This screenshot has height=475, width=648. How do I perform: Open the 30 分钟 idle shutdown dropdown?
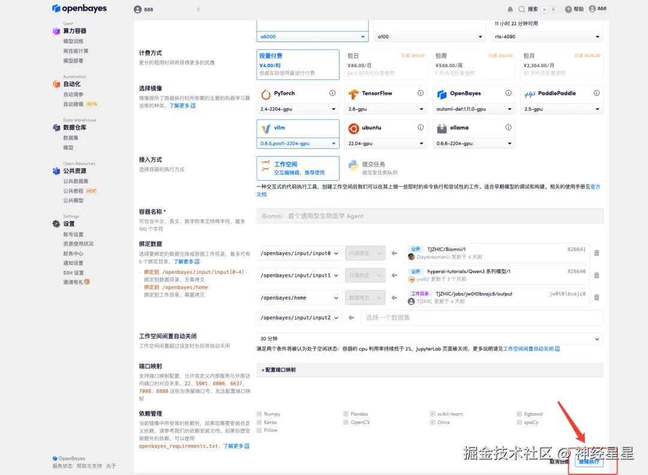click(x=430, y=339)
